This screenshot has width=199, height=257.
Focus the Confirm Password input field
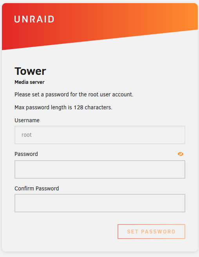coord(100,203)
